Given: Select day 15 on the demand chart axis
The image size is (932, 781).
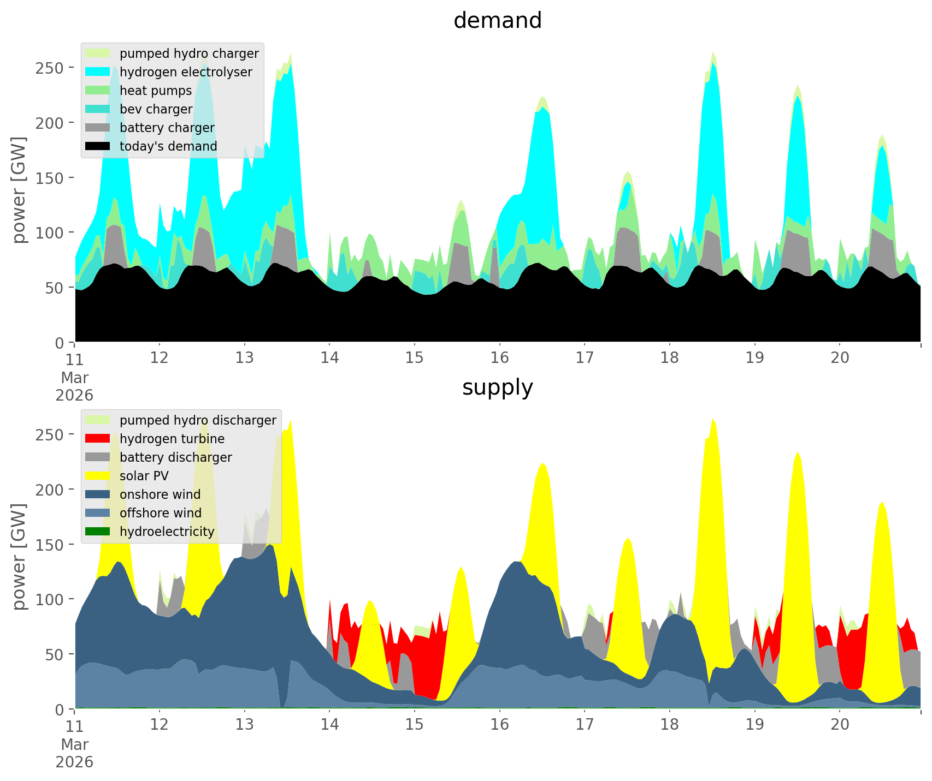Looking at the screenshot, I should [414, 358].
